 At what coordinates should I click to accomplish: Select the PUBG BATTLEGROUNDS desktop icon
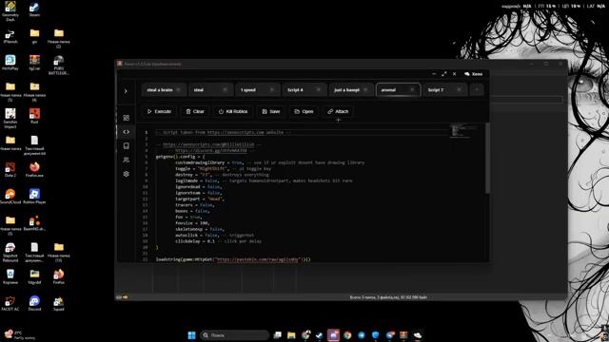59,65
